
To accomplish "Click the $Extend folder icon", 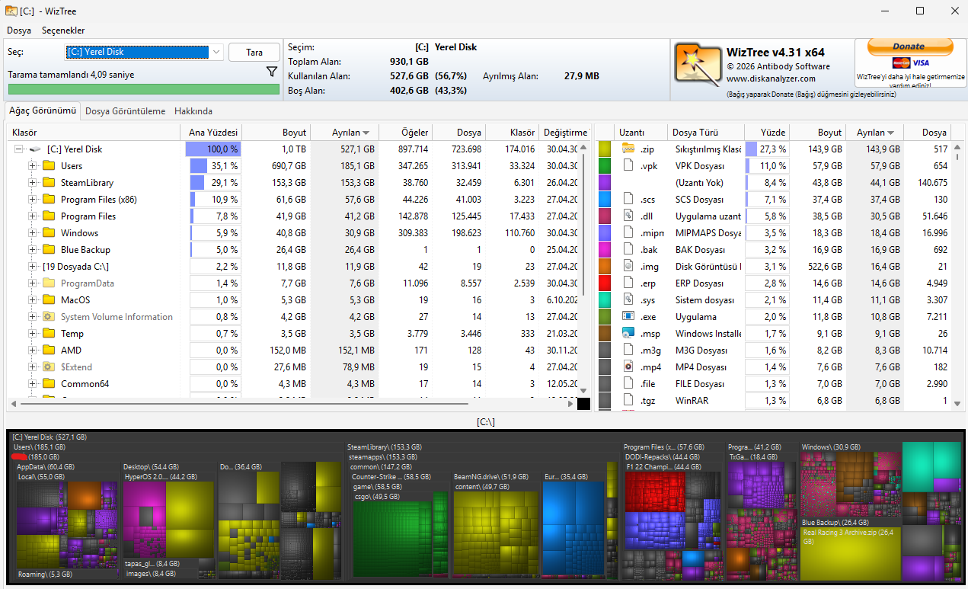I will coord(49,367).
